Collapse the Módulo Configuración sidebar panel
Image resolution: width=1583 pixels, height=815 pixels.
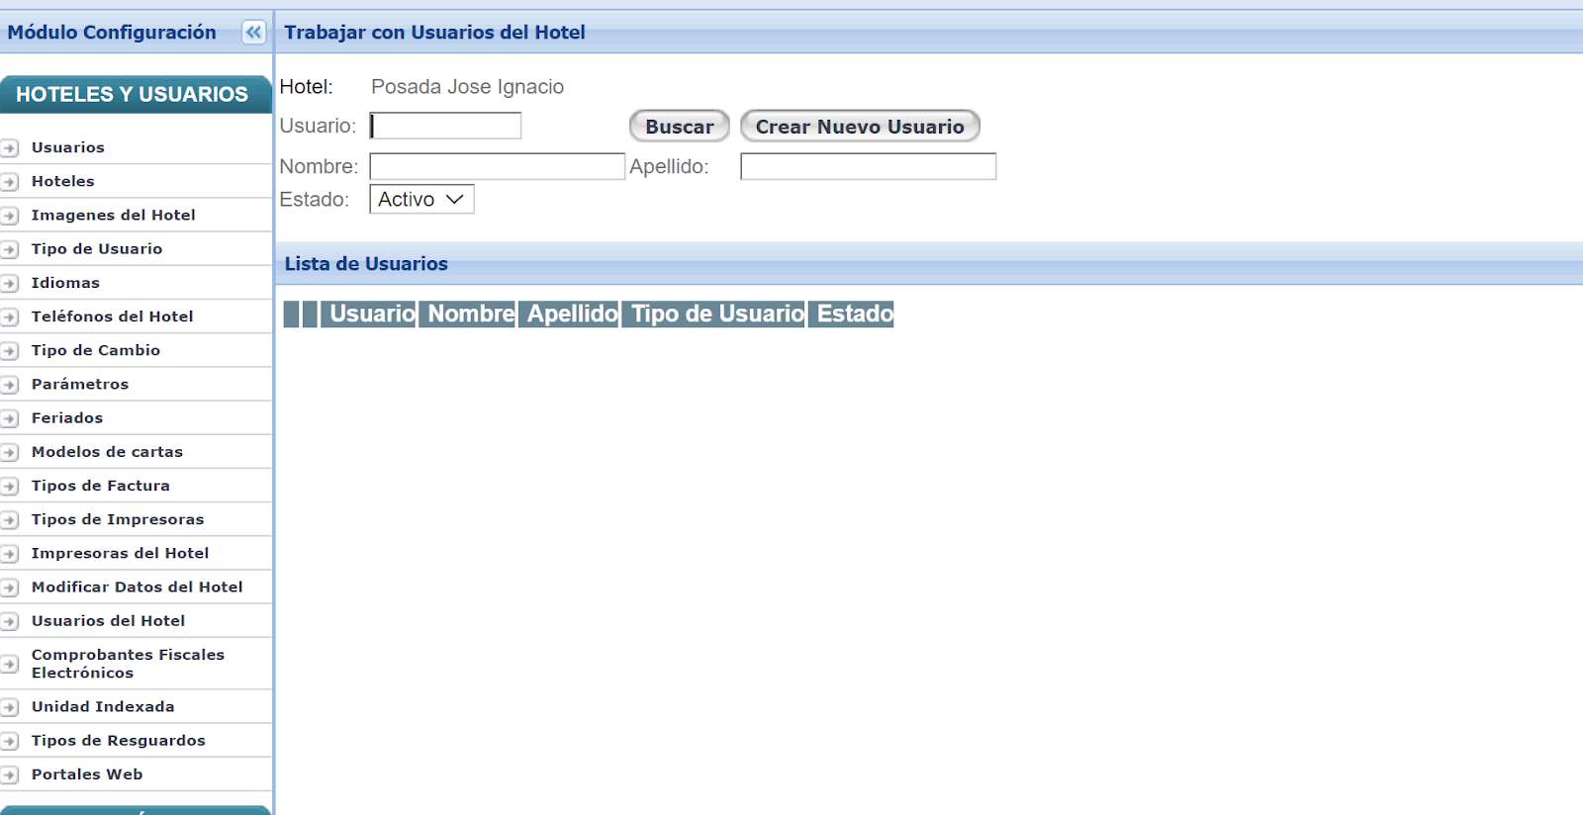coord(253,33)
